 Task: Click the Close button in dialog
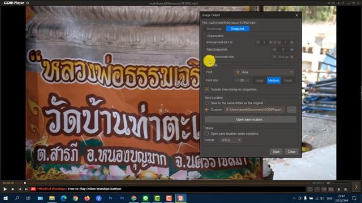[291, 152]
